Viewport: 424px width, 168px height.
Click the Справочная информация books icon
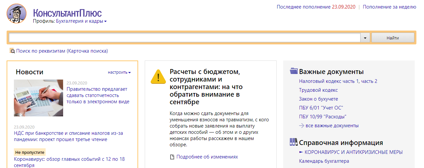293,142
